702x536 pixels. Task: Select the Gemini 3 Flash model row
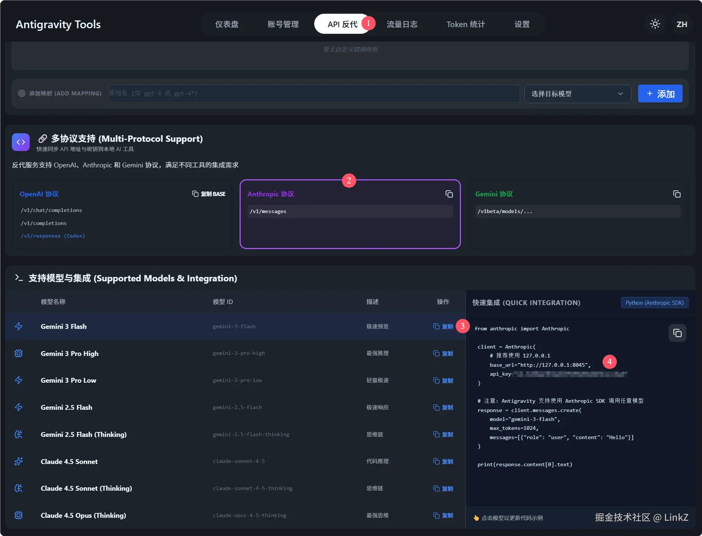pyautogui.click(x=235, y=326)
